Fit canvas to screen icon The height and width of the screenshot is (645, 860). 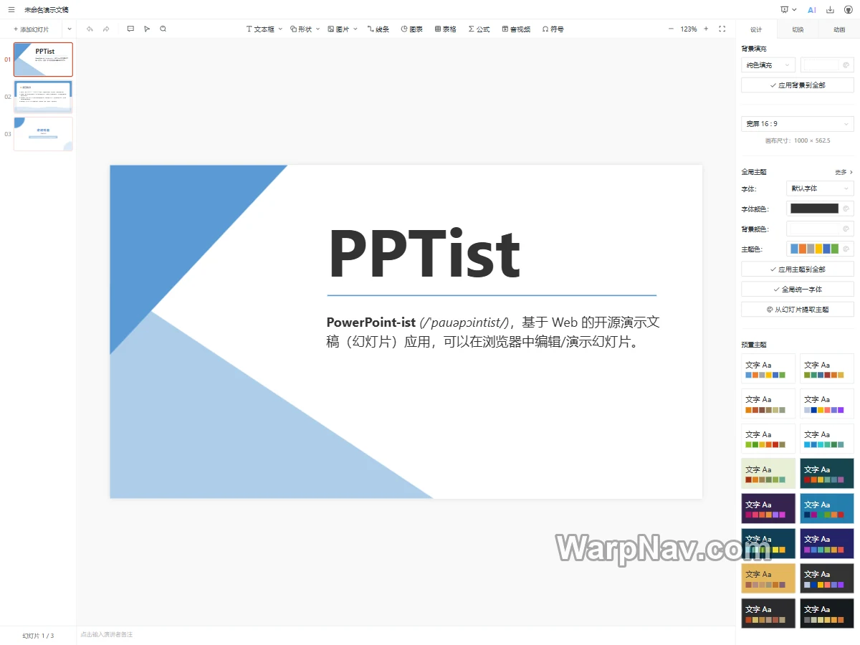(722, 29)
